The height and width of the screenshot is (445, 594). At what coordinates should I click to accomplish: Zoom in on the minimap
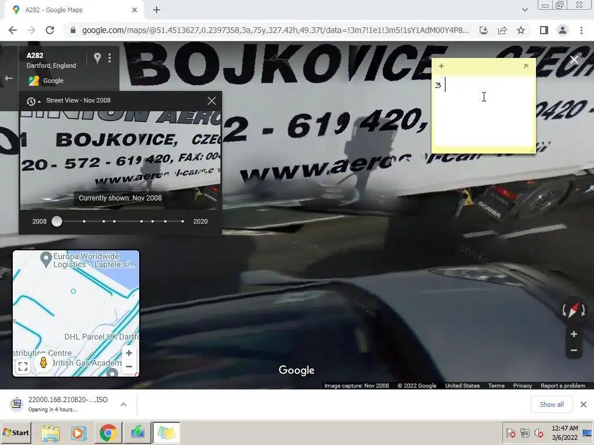[129, 353]
